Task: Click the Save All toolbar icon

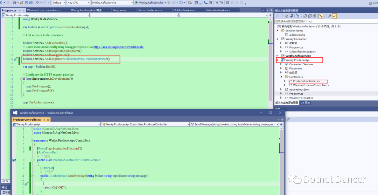Action: point(31,3)
